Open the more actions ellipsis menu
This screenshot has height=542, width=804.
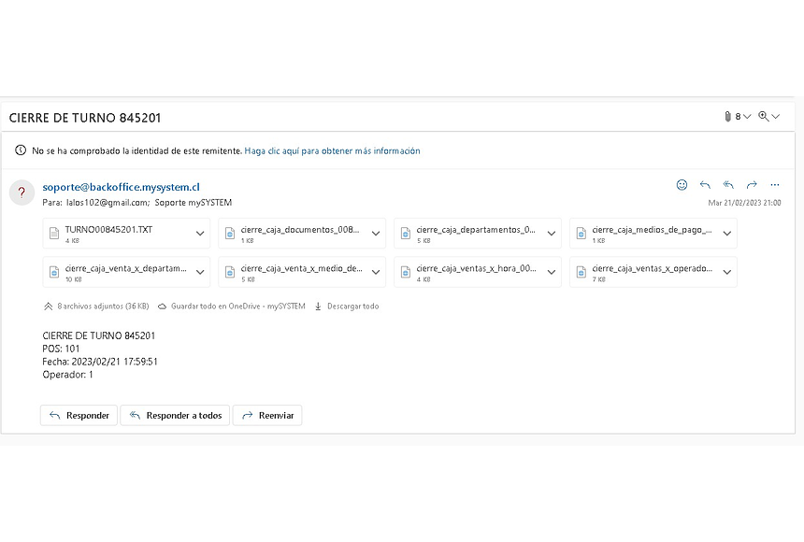(774, 185)
